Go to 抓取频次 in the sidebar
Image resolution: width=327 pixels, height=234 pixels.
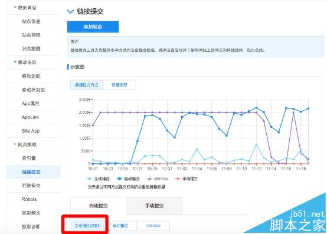click(x=31, y=213)
